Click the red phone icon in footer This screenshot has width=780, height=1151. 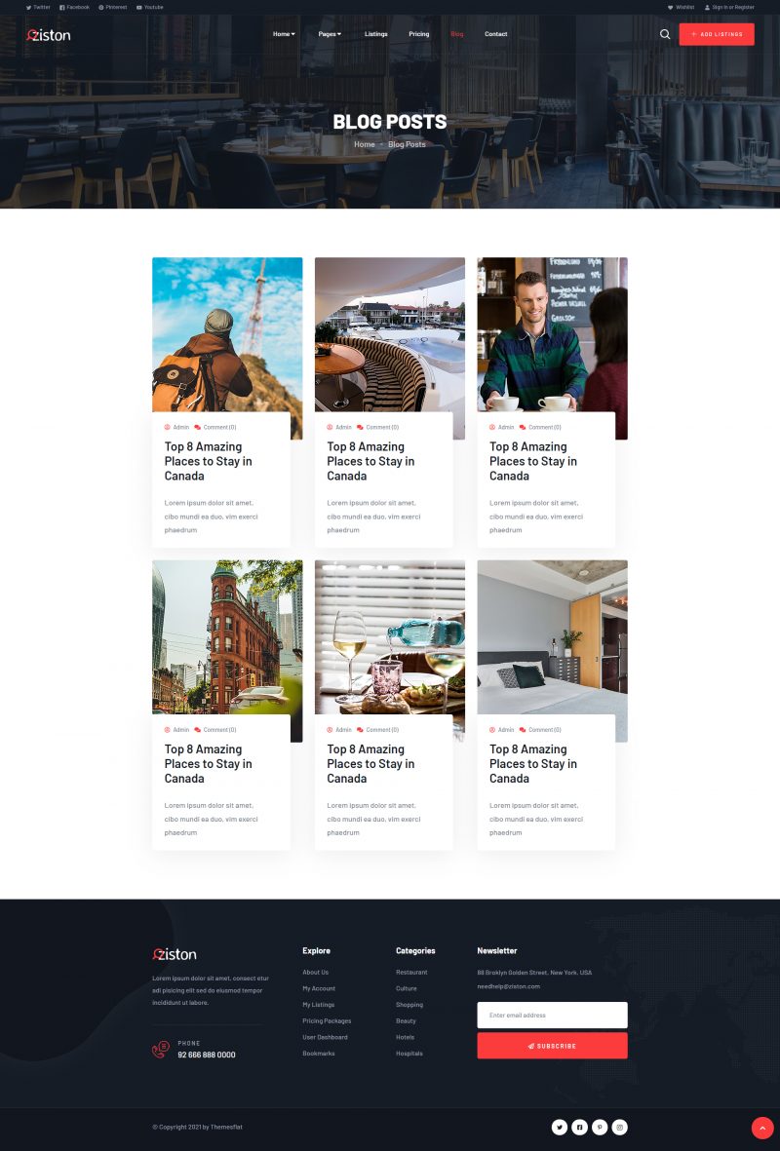tap(161, 1050)
